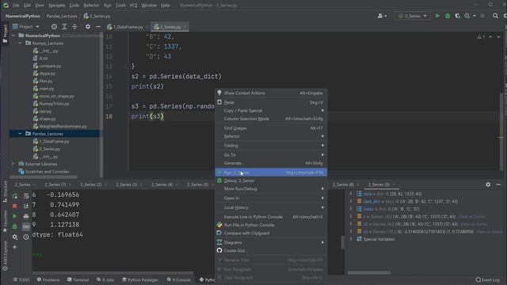Image resolution: width=507 pixels, height=285 pixels.
Task: Open Refactor submenu in context menu
Action: point(271,136)
